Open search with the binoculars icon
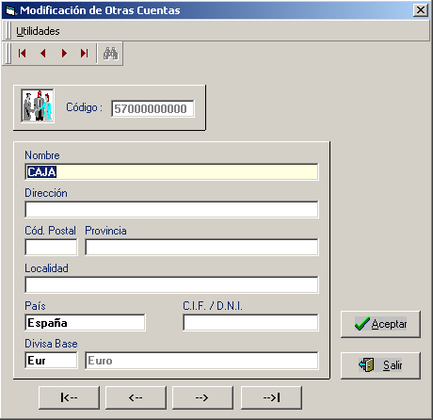Image resolution: width=433 pixels, height=420 pixels. 111,54
